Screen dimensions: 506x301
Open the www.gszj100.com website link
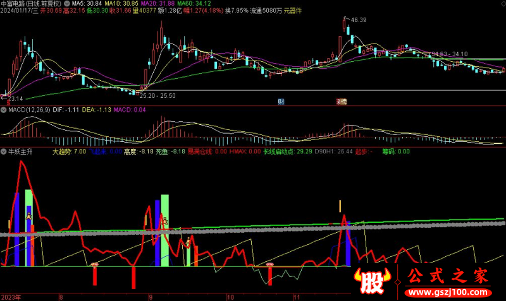point(448,294)
